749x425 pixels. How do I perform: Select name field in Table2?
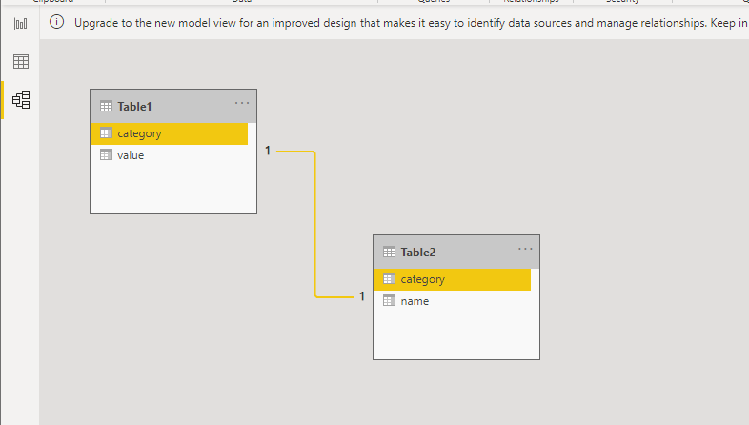coord(452,301)
